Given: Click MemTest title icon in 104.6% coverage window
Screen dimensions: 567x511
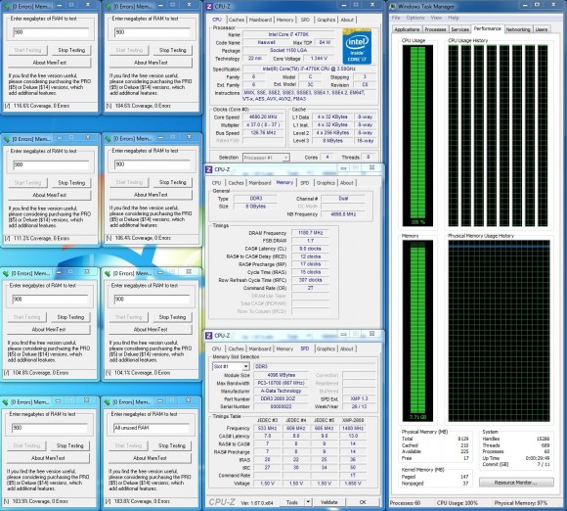Looking at the screenshot, I should tap(108, 6).
